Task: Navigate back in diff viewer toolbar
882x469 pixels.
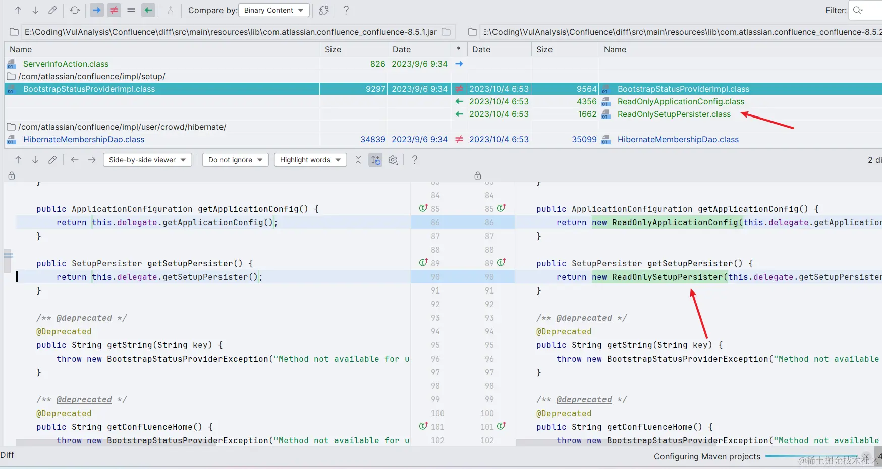Action: [x=75, y=160]
